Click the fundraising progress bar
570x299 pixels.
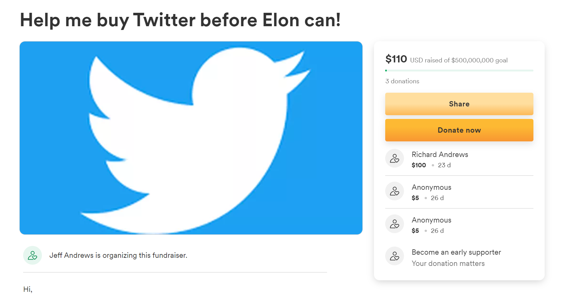[459, 71]
